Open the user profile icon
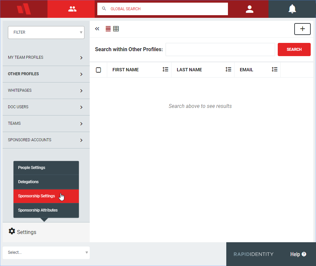This screenshot has height=266, width=316. tap(249, 9)
